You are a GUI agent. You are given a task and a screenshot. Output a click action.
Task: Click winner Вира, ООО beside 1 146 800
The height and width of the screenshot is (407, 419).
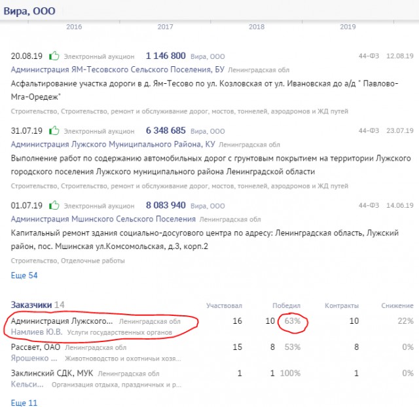[x=208, y=56]
